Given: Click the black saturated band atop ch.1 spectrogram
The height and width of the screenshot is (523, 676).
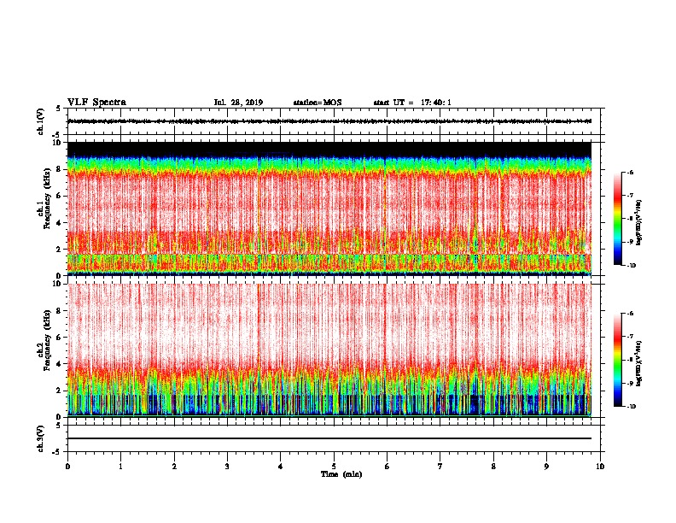Looking at the screenshot, I should 329,150.
